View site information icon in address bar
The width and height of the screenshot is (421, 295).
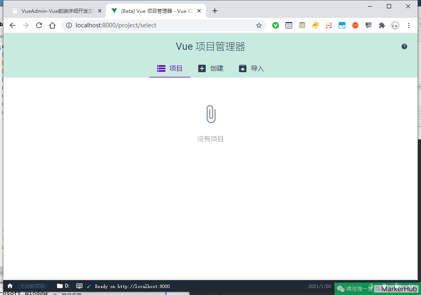pos(69,25)
